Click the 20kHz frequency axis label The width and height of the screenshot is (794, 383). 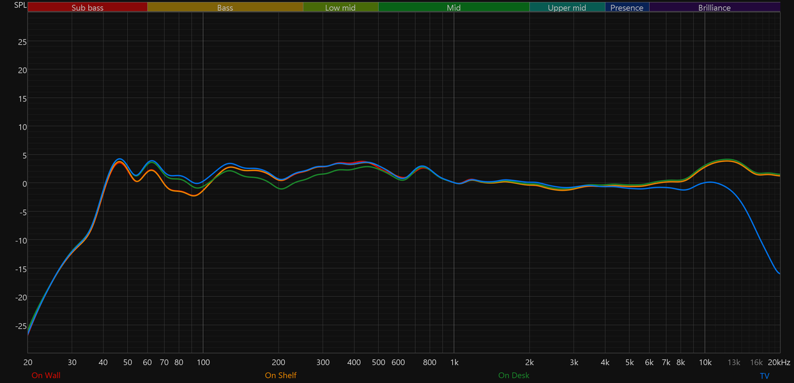(779, 363)
